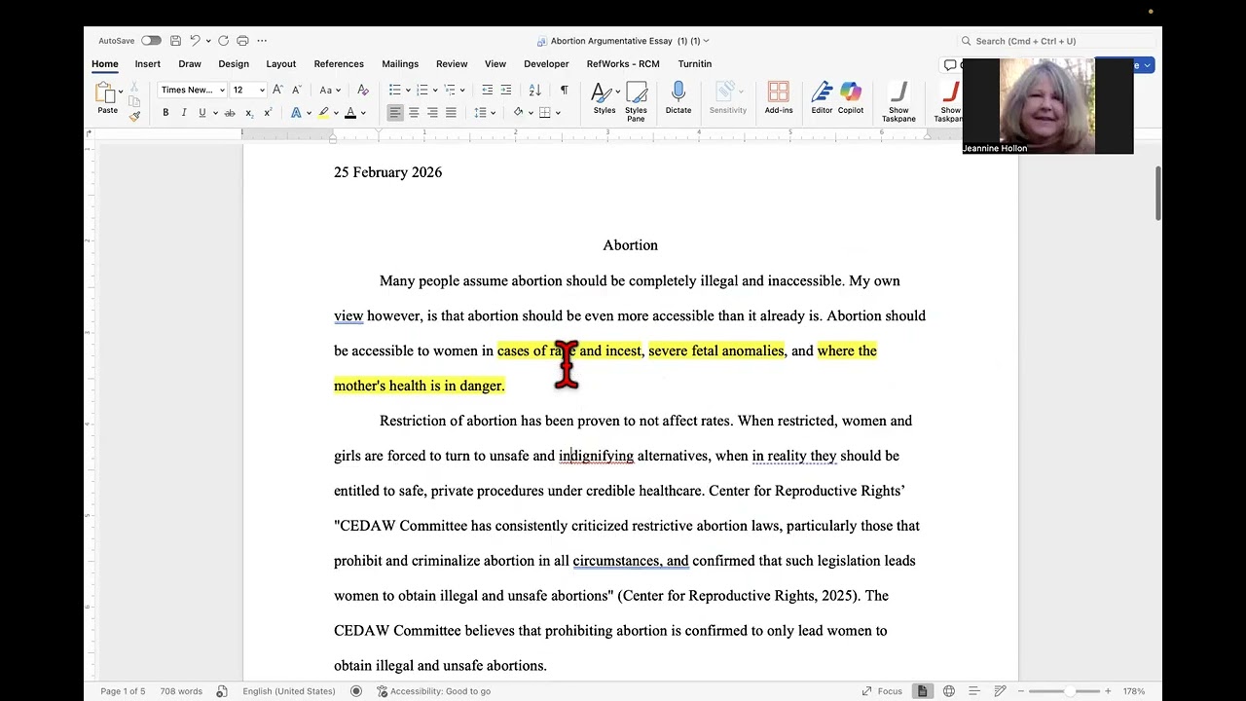This screenshot has height=701, width=1246.
Task: Click the zoom in plus button
Action: (1107, 691)
